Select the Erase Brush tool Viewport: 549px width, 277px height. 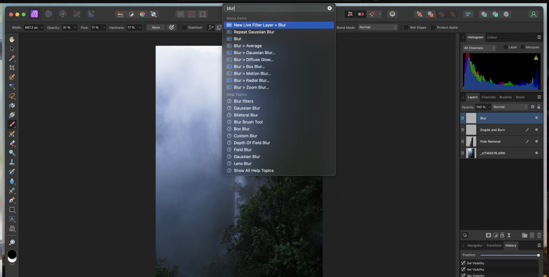pyautogui.click(x=12, y=143)
